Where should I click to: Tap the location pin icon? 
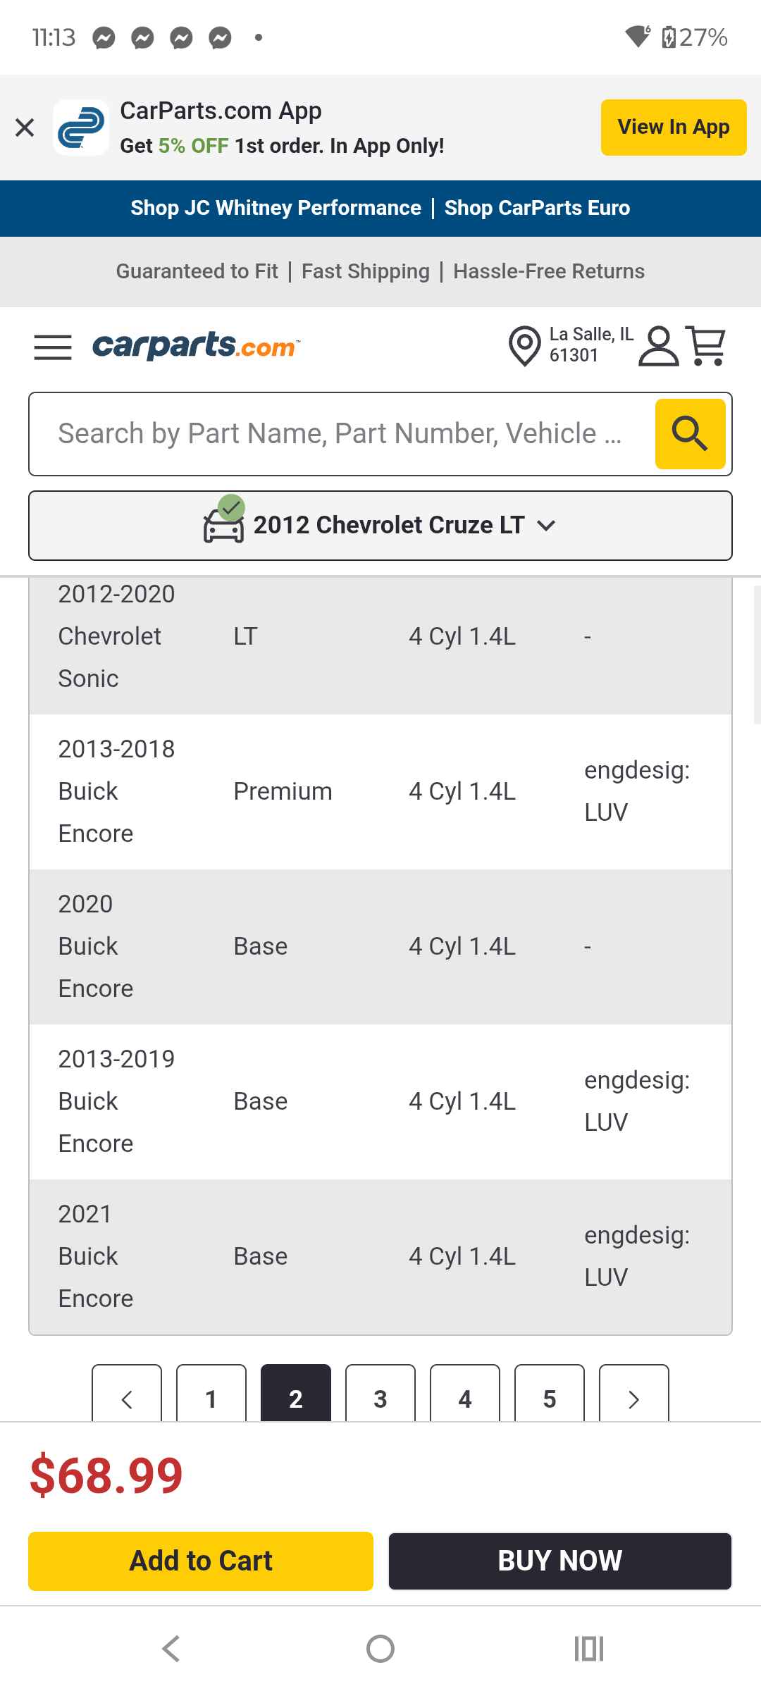(524, 346)
